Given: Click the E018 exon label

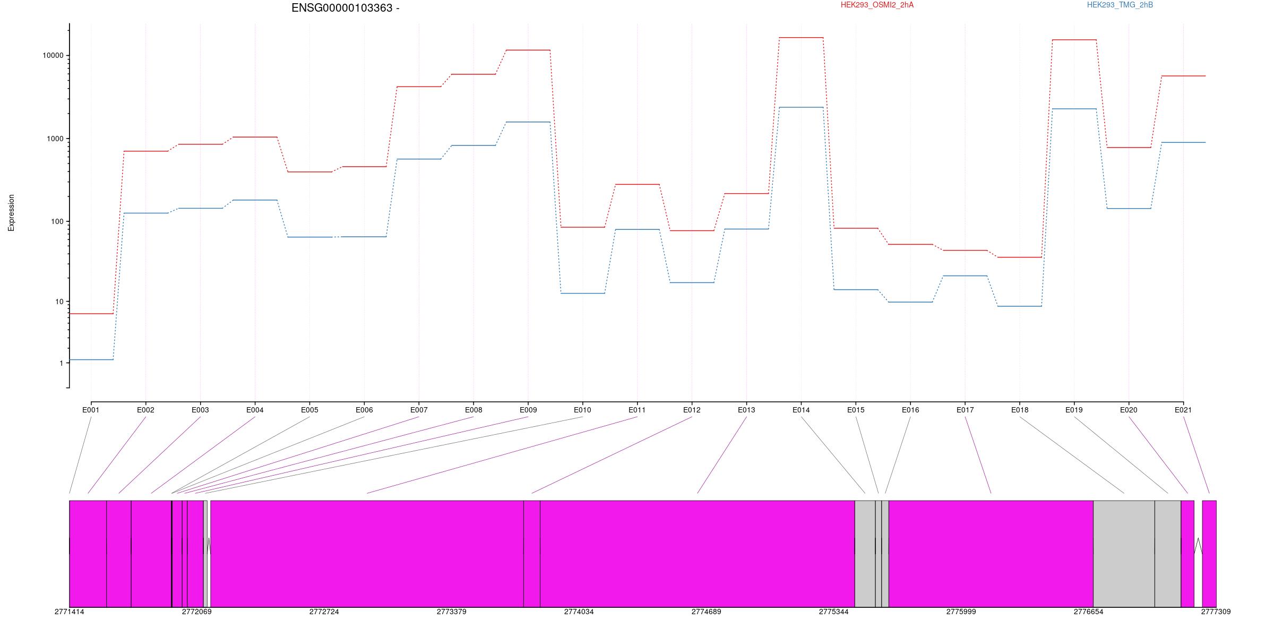Looking at the screenshot, I should pos(1020,410).
